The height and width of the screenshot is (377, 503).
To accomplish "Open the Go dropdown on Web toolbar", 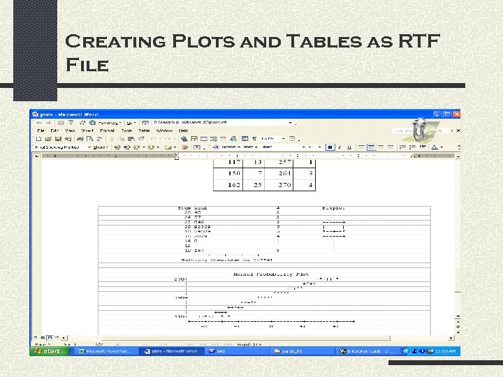I will (x=131, y=123).
